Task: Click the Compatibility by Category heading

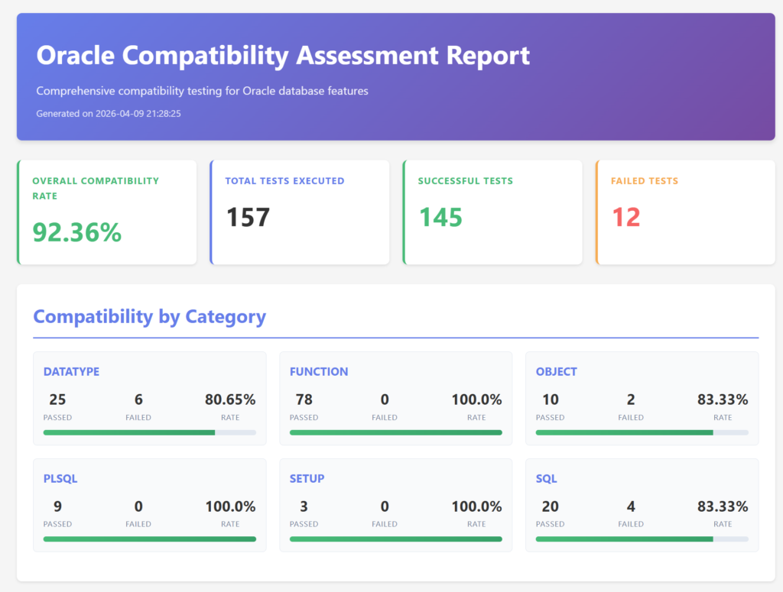Action: pyautogui.click(x=150, y=317)
